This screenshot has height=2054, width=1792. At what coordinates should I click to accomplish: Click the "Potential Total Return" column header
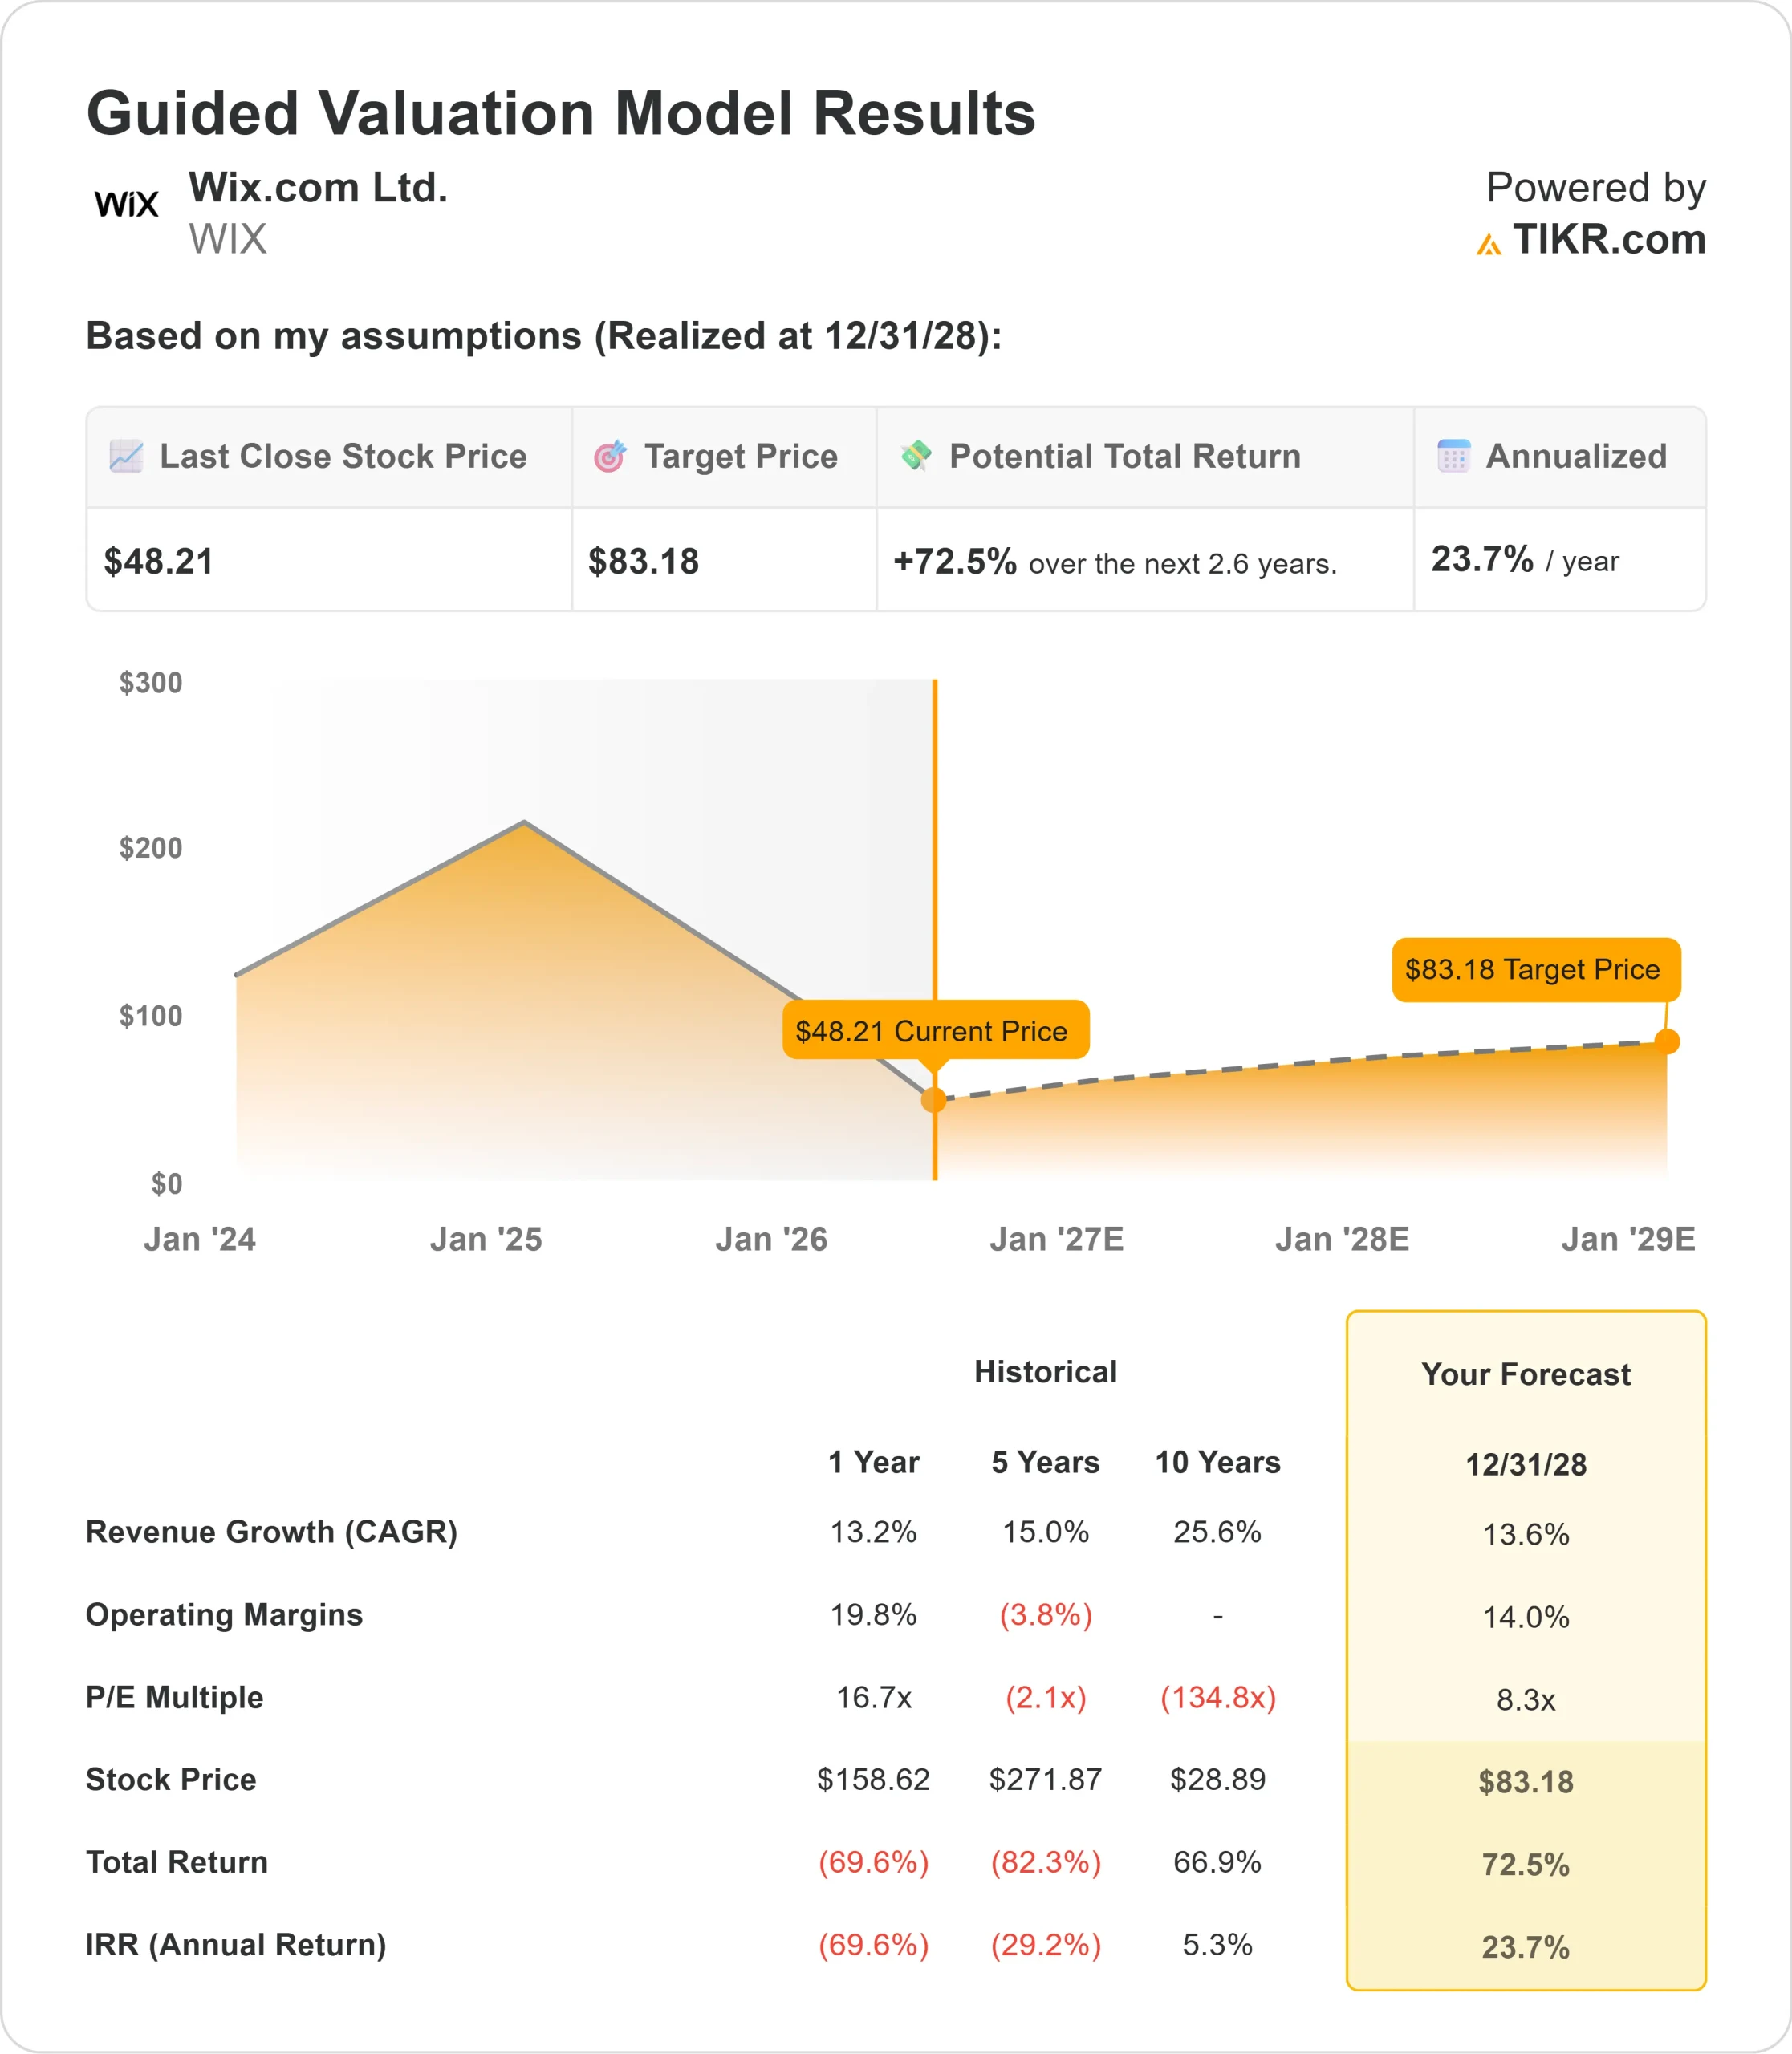click(1125, 456)
